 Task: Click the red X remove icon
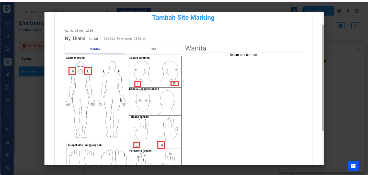tap(358, 49)
